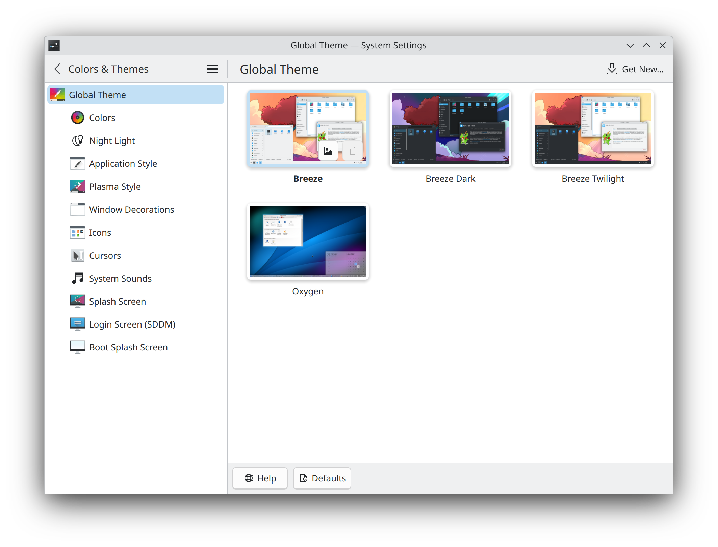Click the document icon on the Defaults button

[x=303, y=478]
